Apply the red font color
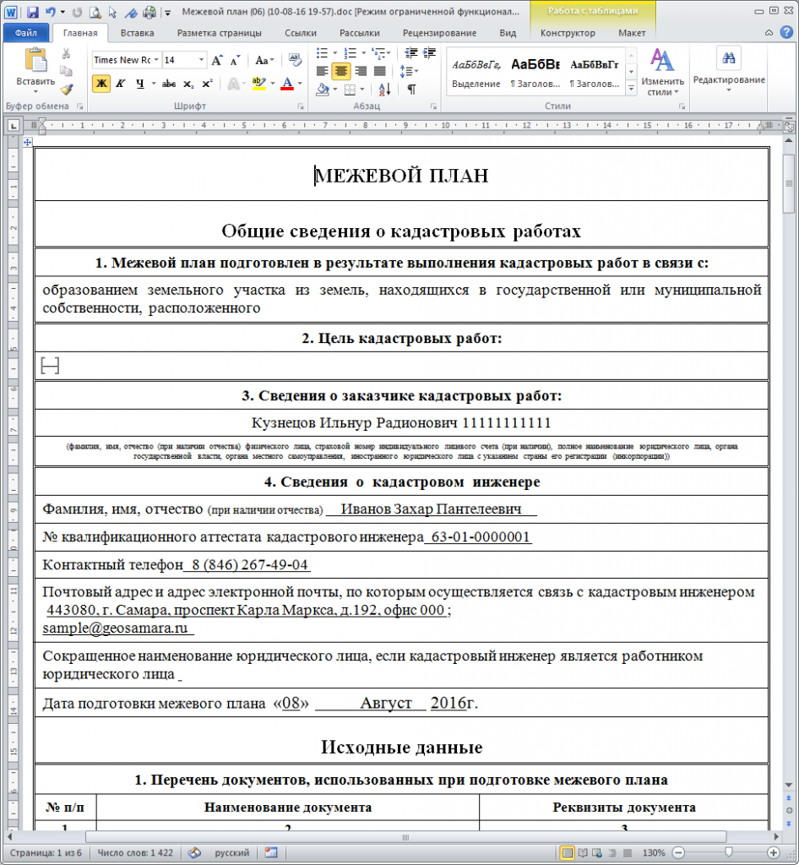 point(286,84)
